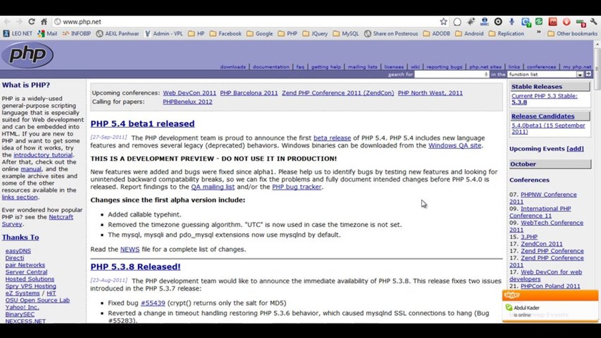Open the HP bookmarks folder
601x338 pixels.
pos(196,34)
